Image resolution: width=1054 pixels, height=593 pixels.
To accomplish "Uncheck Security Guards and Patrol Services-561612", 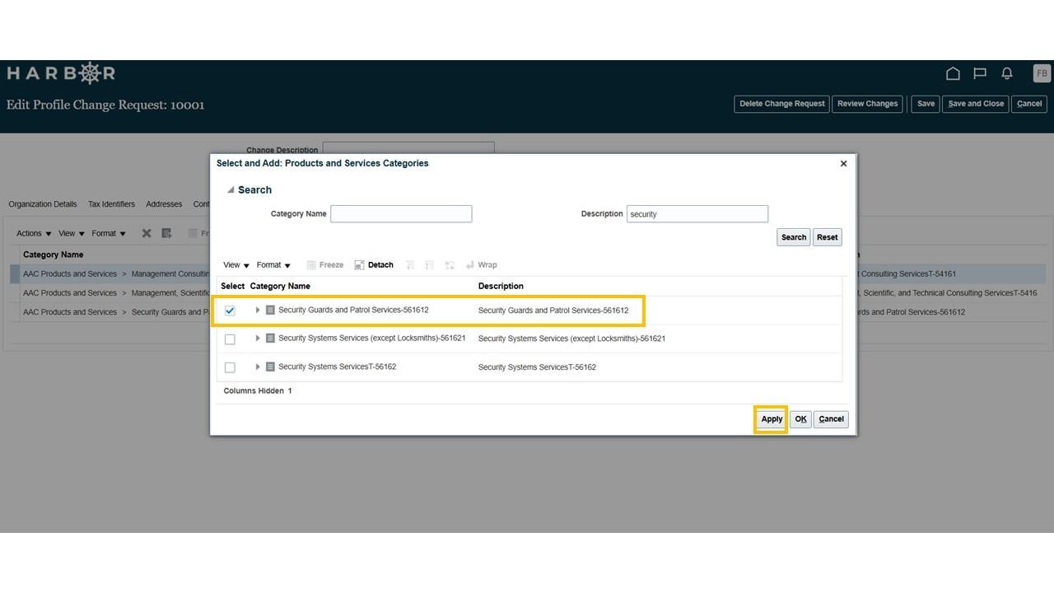I will pos(230,311).
